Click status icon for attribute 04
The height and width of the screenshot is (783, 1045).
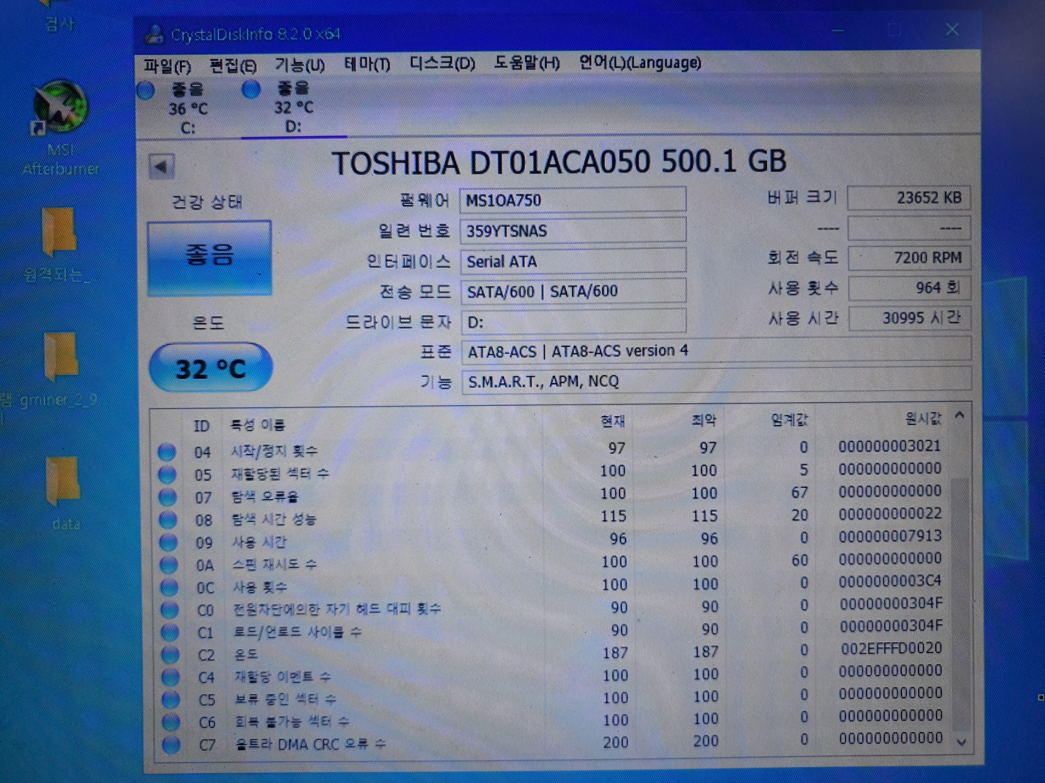(167, 452)
